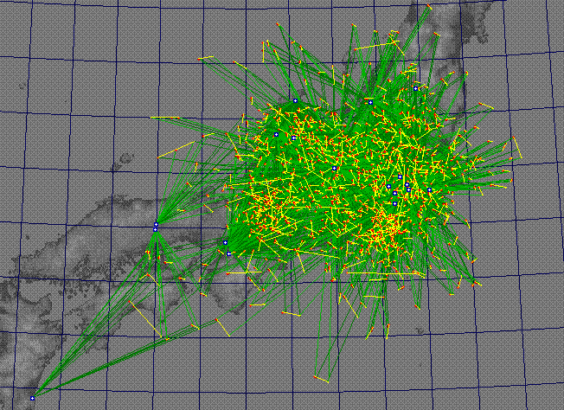Click the blue node at the top middle of the cluster

click(369, 102)
